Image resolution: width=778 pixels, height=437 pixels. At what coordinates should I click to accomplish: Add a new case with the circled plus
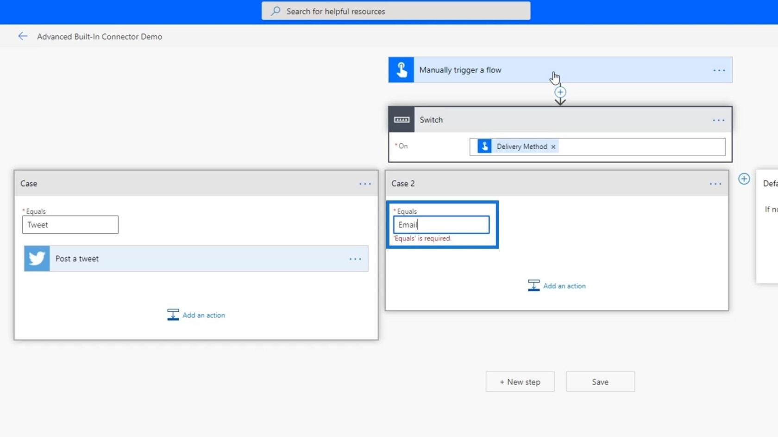(744, 179)
